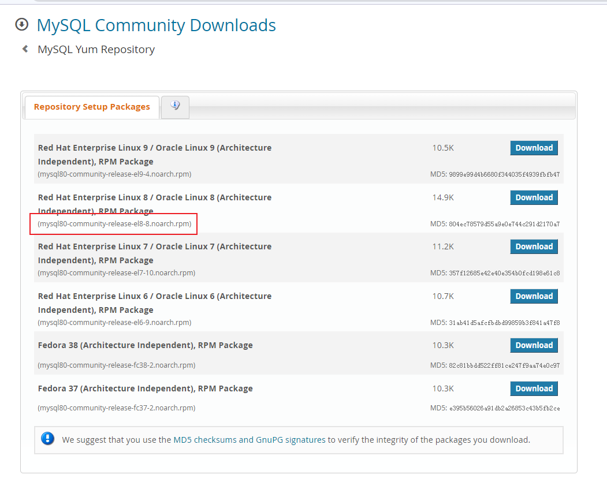
Task: Click filename mysql80-community-release-el7-10.noarch.rpm
Action: click(117, 272)
